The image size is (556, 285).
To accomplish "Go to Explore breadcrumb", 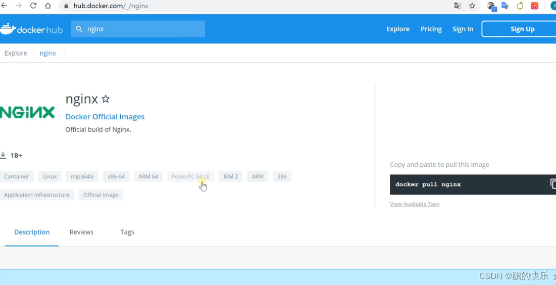I will pos(16,53).
